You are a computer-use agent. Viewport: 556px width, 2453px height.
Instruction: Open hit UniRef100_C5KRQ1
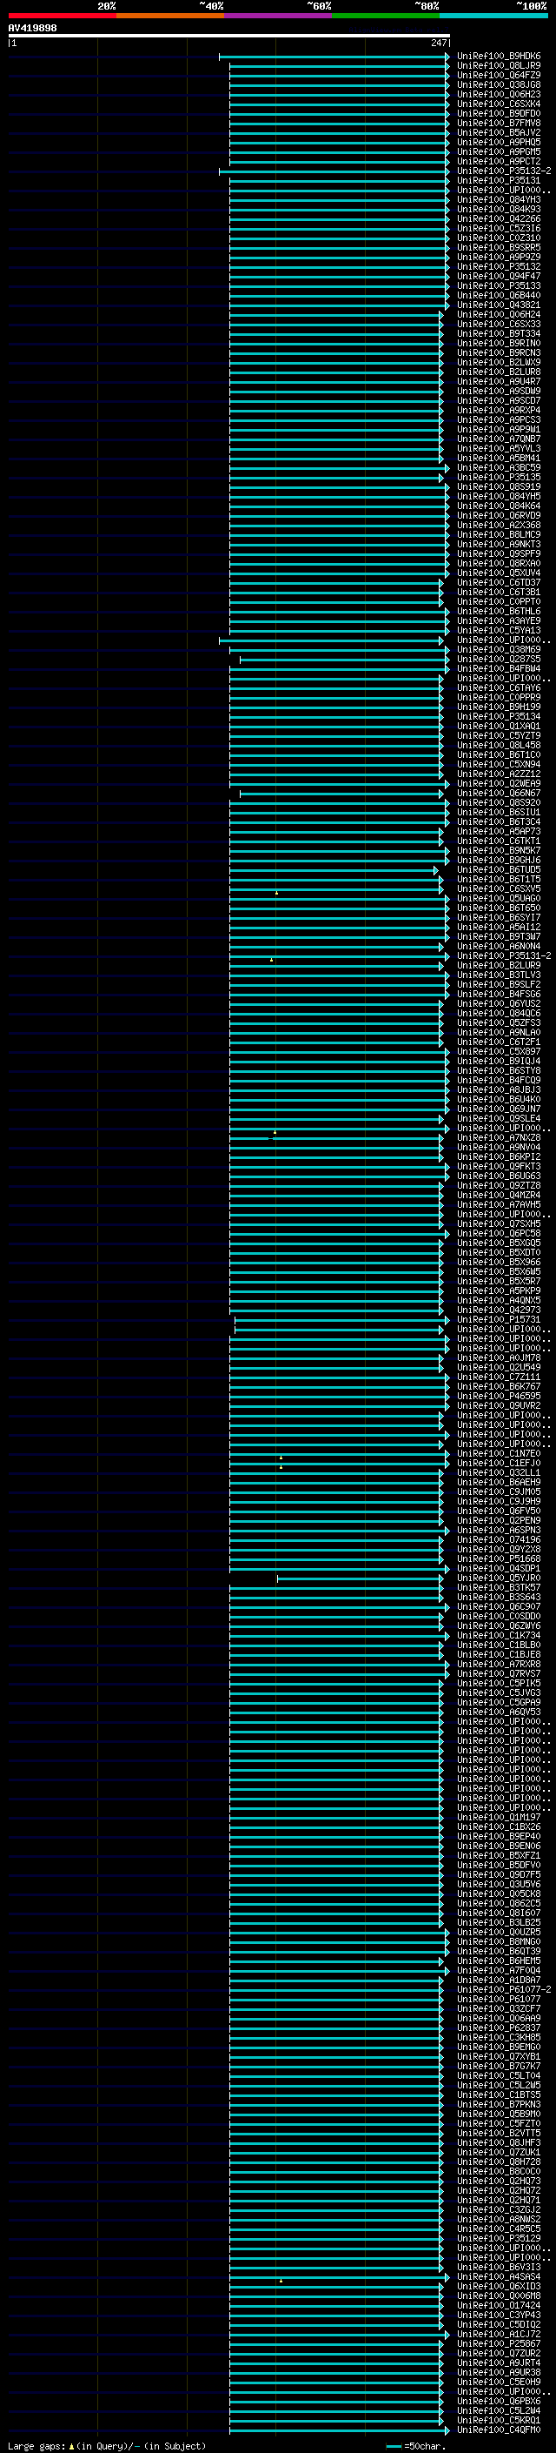point(498,2422)
